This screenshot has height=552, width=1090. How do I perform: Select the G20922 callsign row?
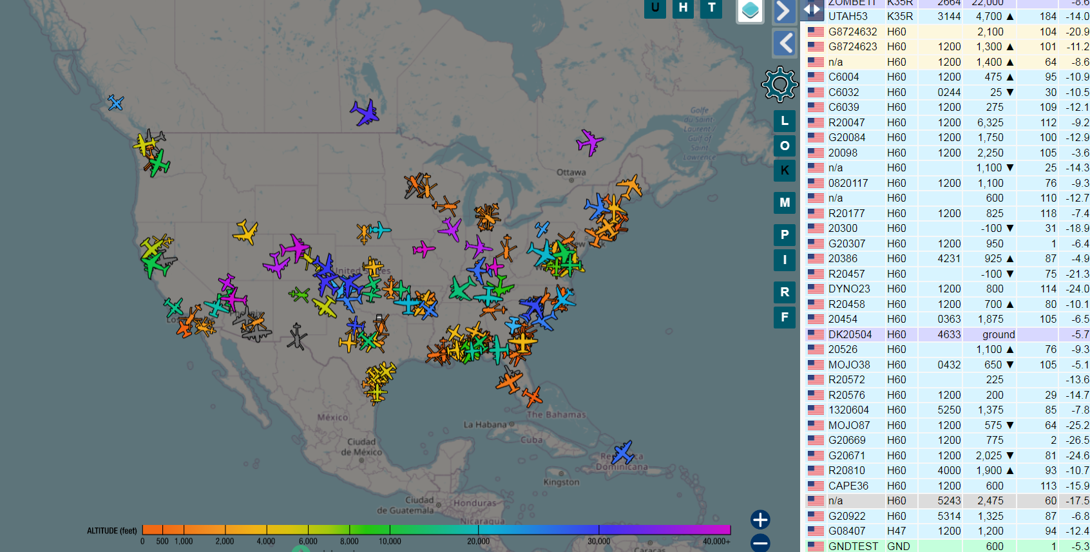click(946, 516)
